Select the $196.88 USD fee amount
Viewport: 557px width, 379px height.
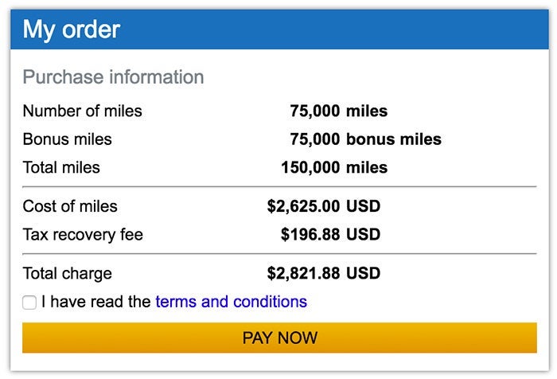coord(331,235)
